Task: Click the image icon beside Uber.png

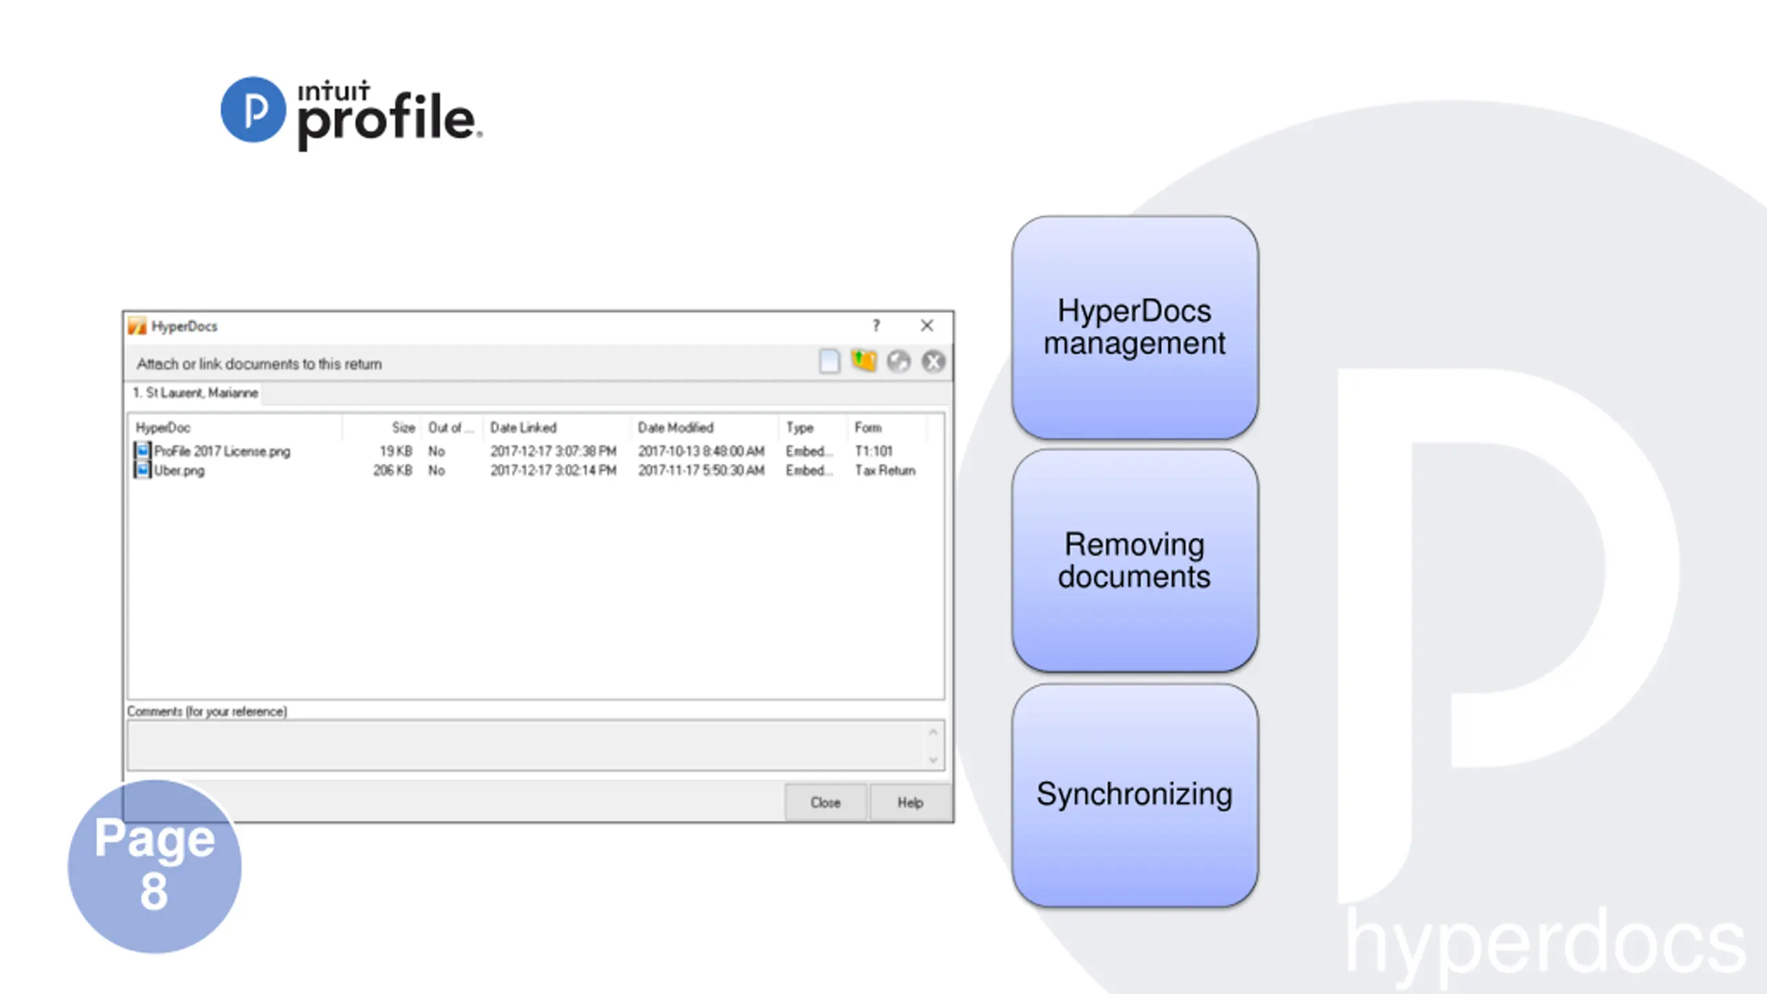Action: pos(142,470)
